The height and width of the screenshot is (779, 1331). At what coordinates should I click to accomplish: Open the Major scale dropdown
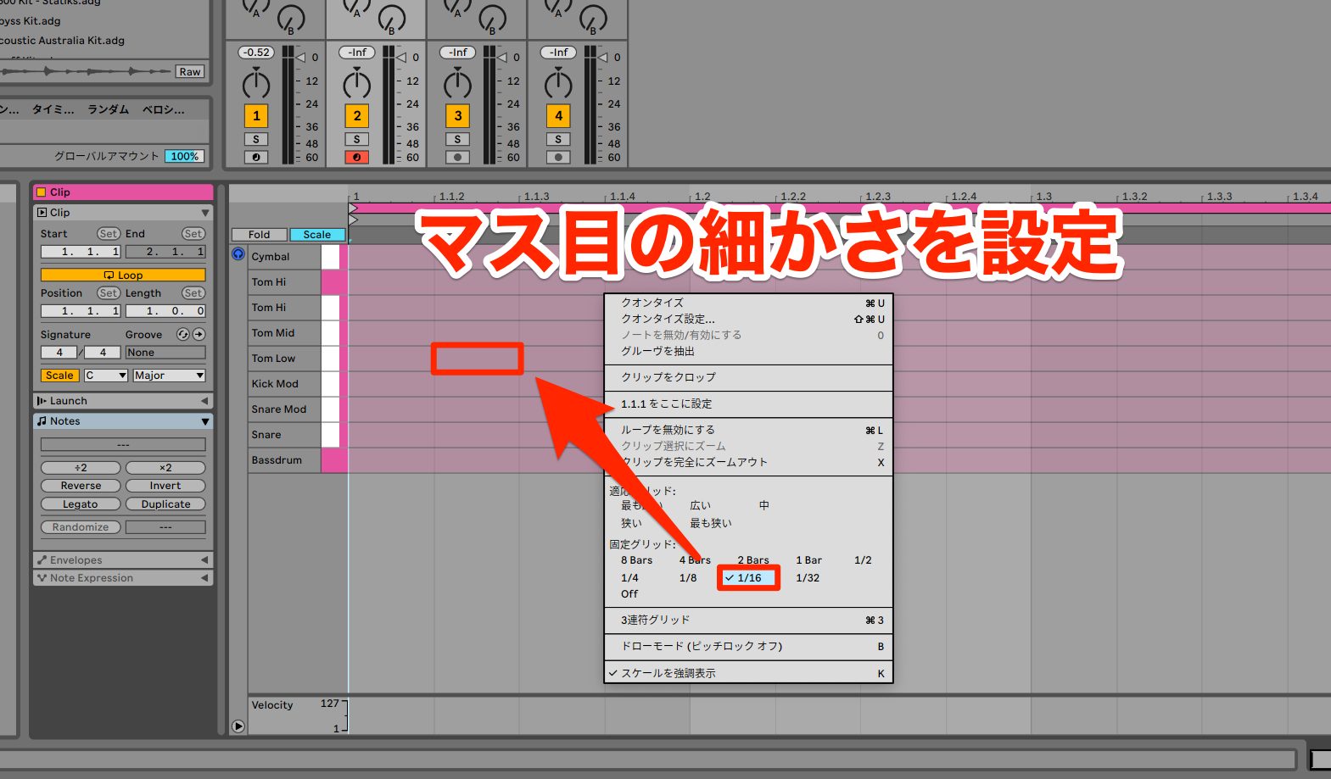[x=169, y=376]
